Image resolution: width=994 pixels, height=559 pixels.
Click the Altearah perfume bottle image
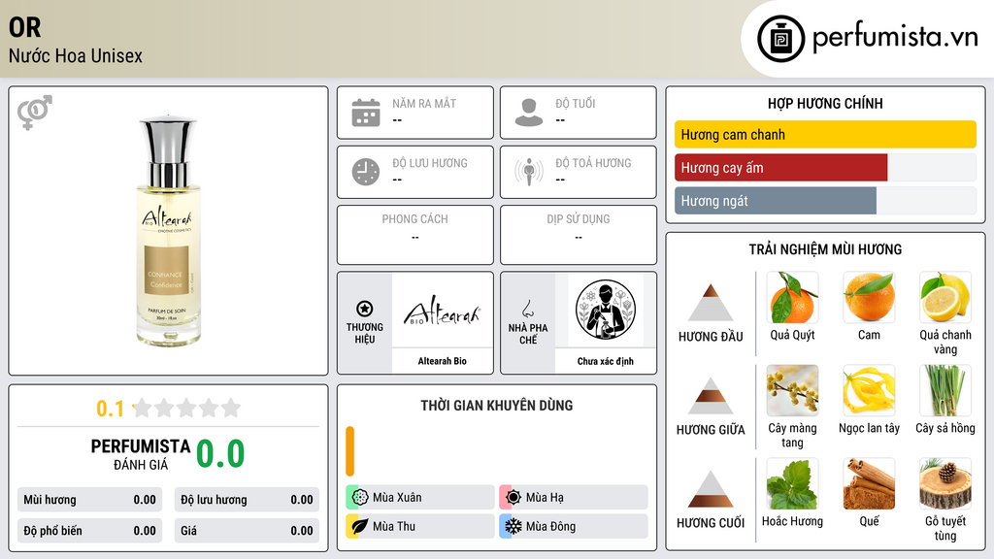[169, 231]
